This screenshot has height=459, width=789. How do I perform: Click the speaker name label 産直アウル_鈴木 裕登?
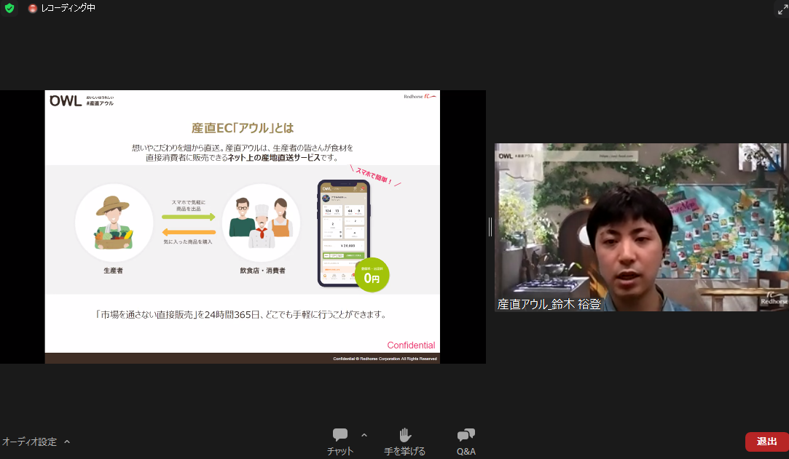click(549, 304)
